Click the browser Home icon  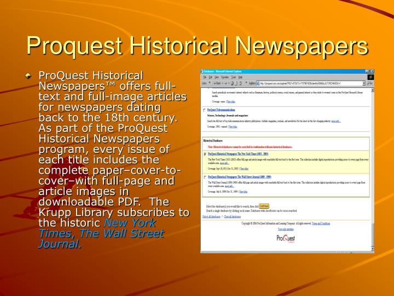(x=240, y=83)
